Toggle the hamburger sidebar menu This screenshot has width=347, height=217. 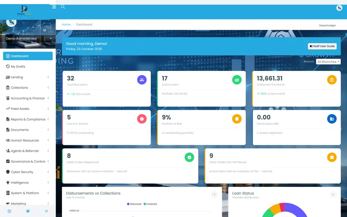54,7
